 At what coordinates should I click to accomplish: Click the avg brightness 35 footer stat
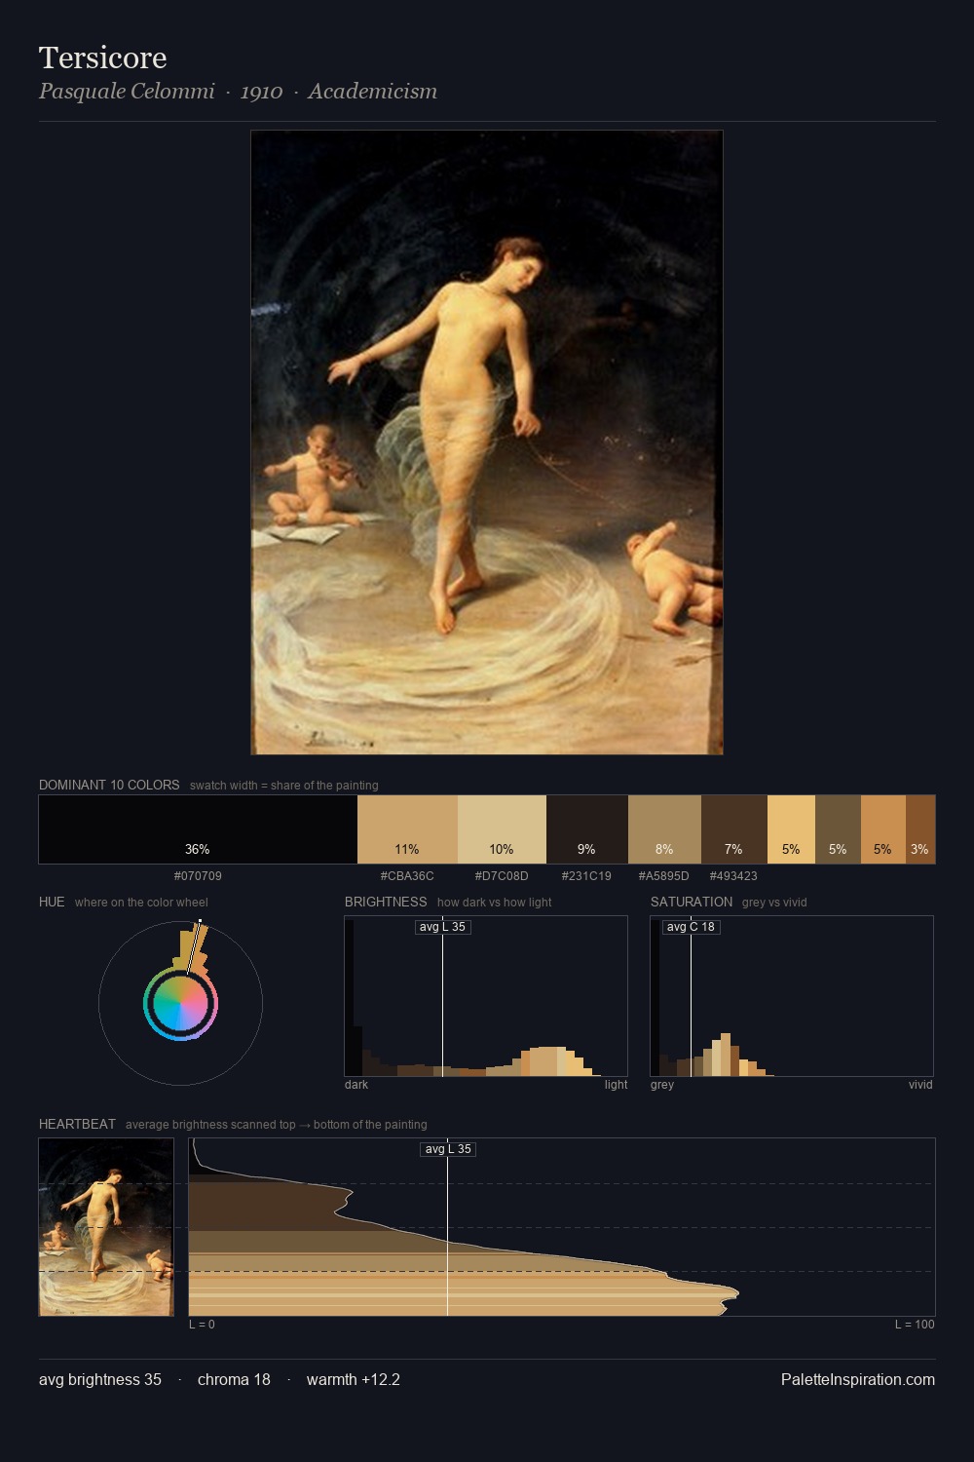(x=100, y=1380)
